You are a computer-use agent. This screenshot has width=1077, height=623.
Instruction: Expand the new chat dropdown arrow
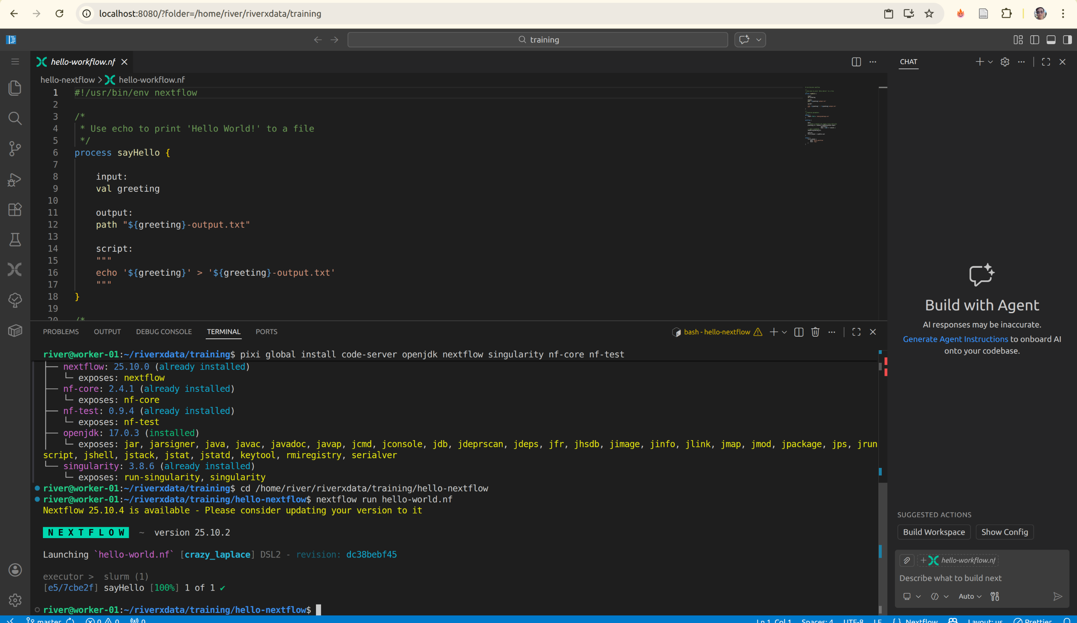pyautogui.click(x=990, y=62)
